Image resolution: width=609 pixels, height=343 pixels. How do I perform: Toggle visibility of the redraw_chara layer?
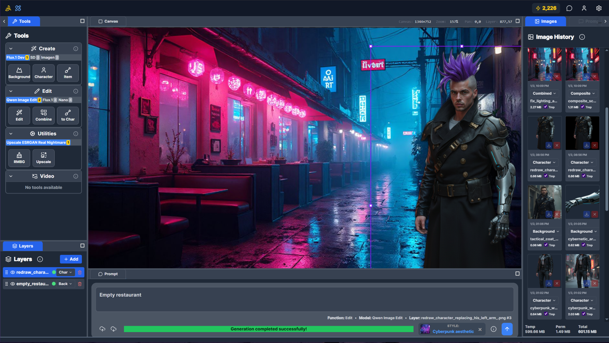(13, 272)
